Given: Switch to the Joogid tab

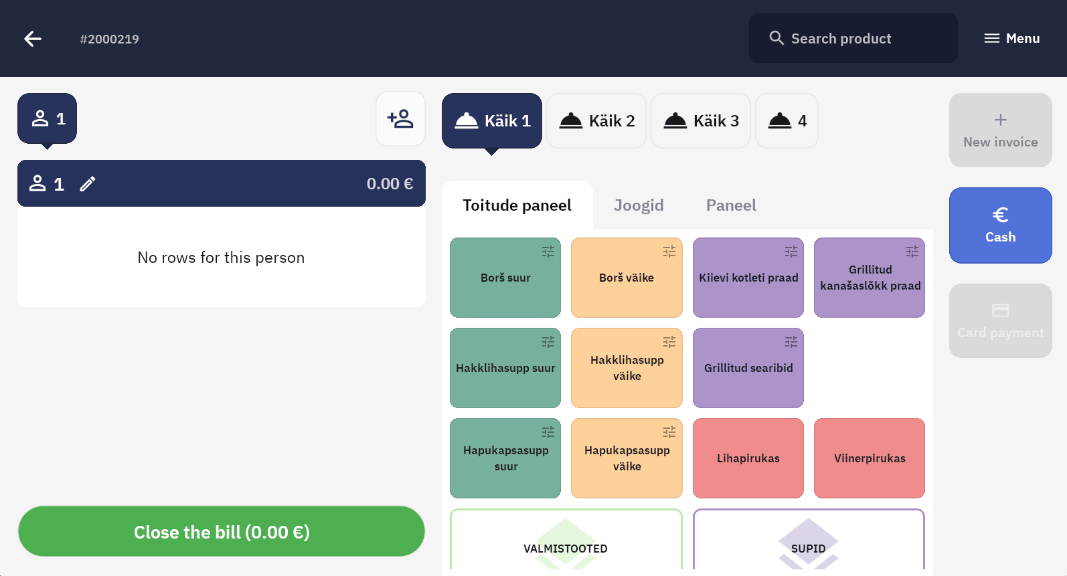Looking at the screenshot, I should coord(639,205).
